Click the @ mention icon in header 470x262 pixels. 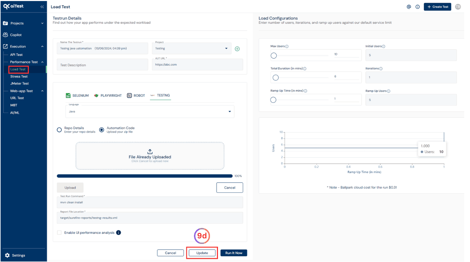[409, 7]
